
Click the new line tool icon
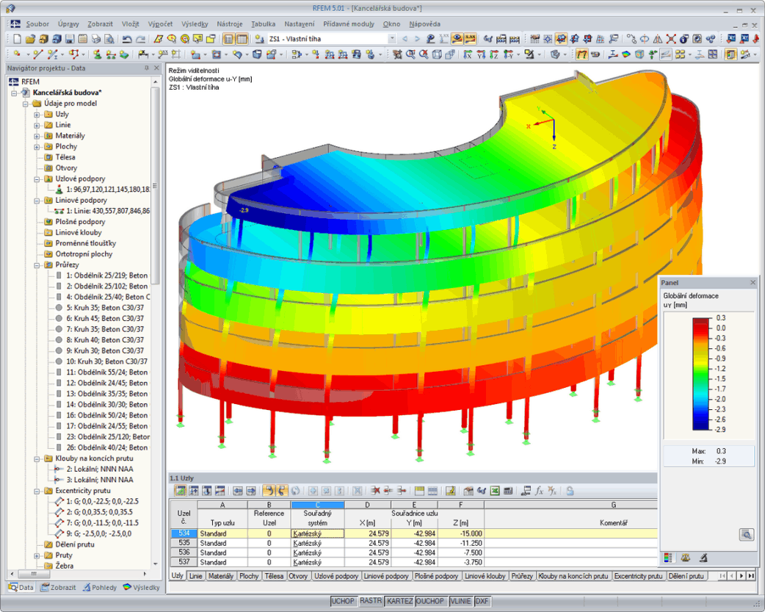38,54
